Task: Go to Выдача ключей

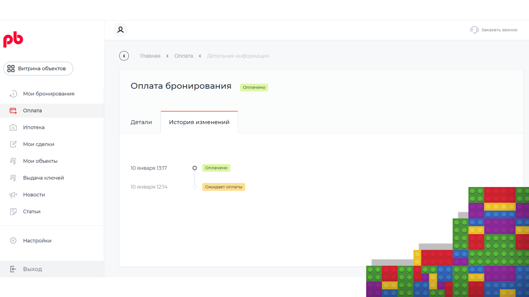Action: [52, 178]
